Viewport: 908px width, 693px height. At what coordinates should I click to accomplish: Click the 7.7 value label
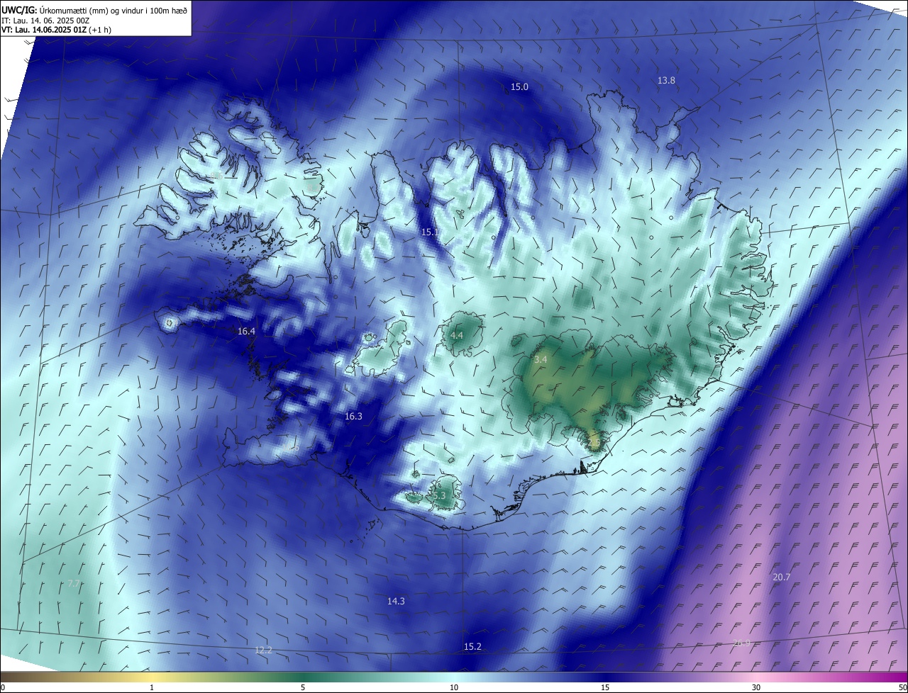[74, 583]
